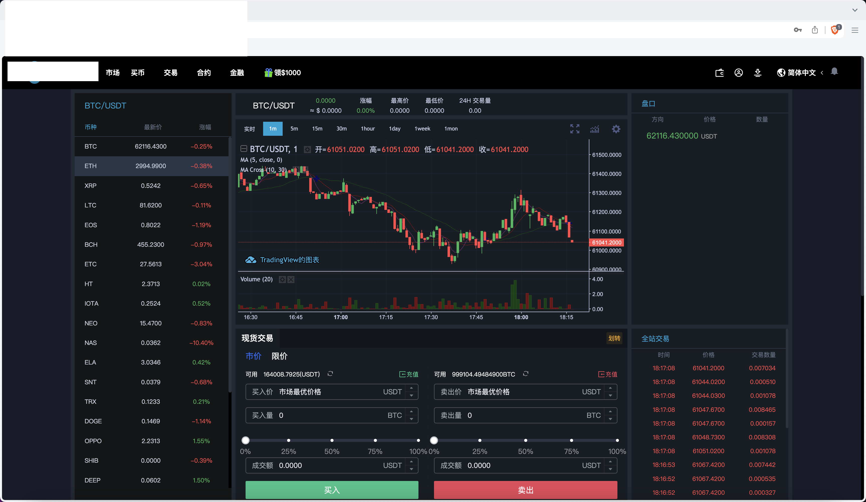Image resolution: width=866 pixels, height=502 pixels.
Task: Open the browser hamburger menu
Action: pos(855,30)
